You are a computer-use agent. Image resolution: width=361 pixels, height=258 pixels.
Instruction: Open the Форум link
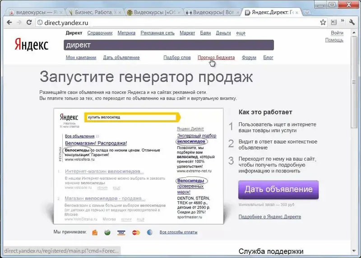pos(249,58)
